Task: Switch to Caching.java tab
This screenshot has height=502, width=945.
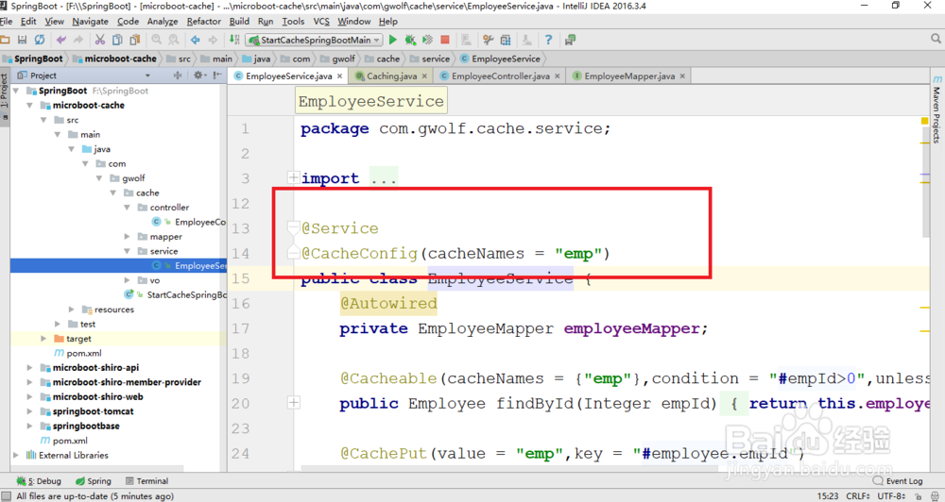Action: click(391, 75)
